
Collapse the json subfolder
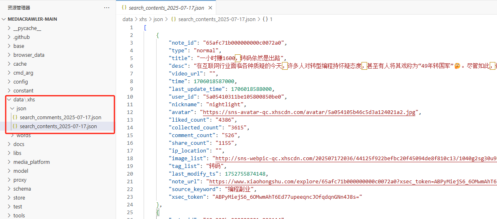click(12, 109)
